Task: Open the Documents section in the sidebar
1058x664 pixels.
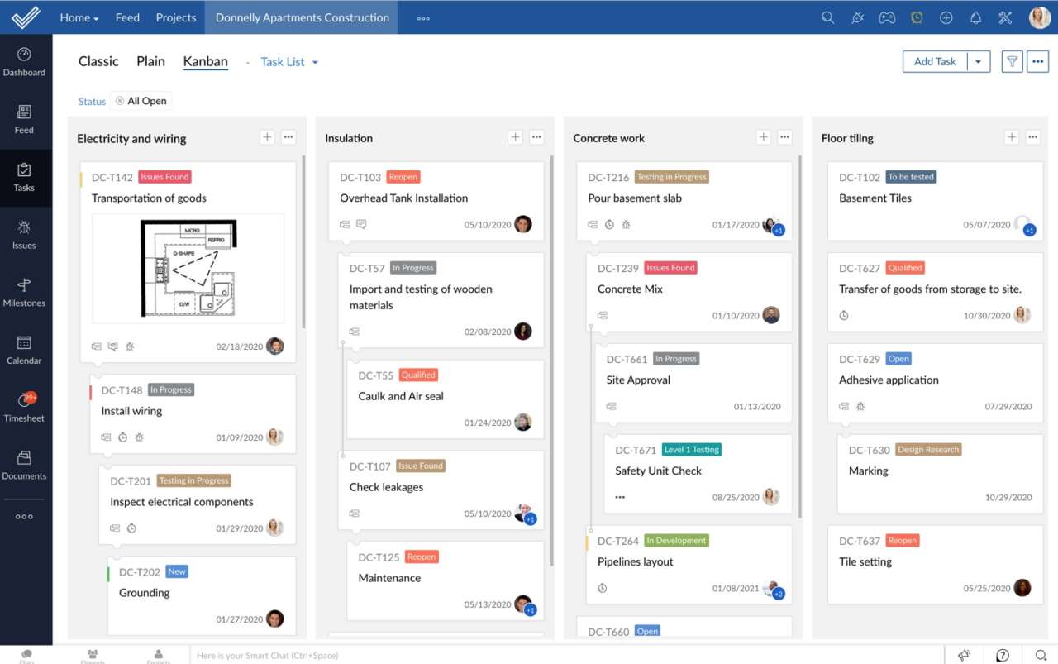Action: 25,463
